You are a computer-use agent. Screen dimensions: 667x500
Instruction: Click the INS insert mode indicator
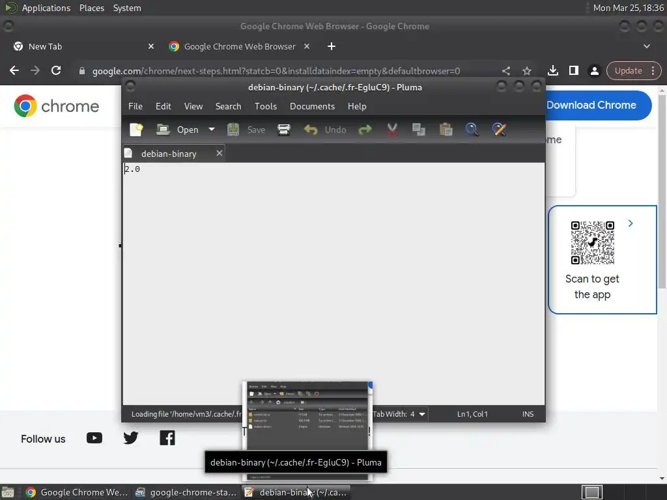(528, 414)
